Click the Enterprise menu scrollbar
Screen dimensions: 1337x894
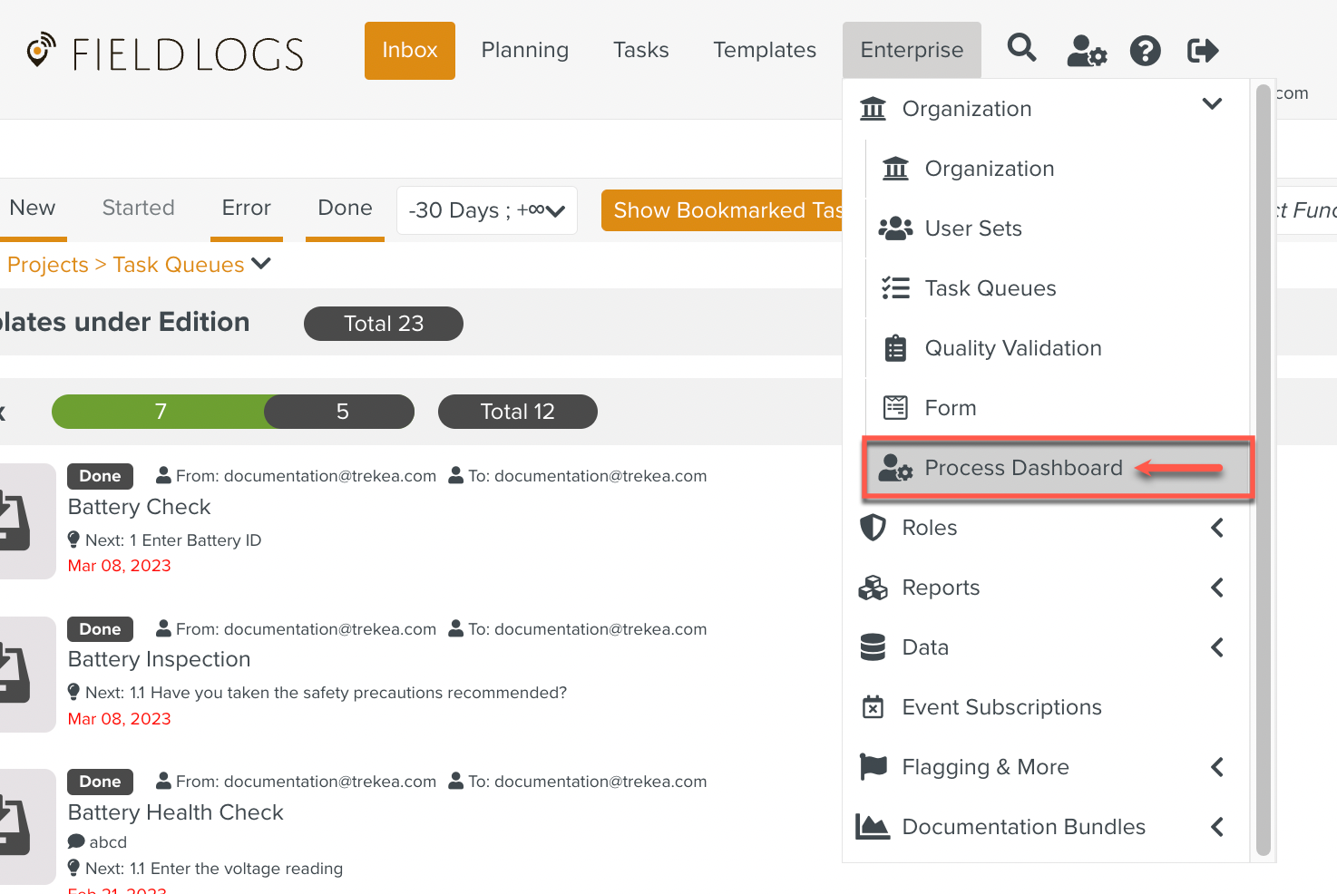(x=1263, y=471)
